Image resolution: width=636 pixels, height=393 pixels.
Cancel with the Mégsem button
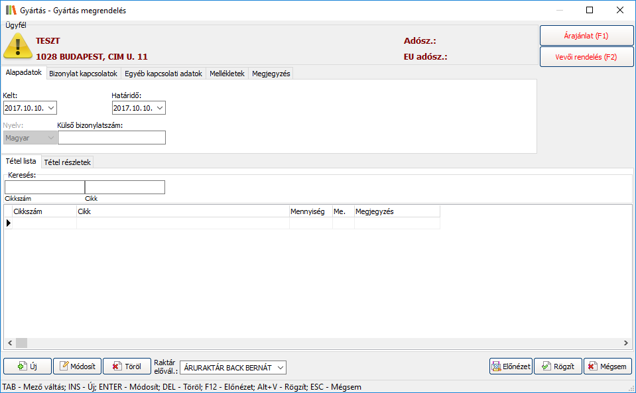[607, 366]
